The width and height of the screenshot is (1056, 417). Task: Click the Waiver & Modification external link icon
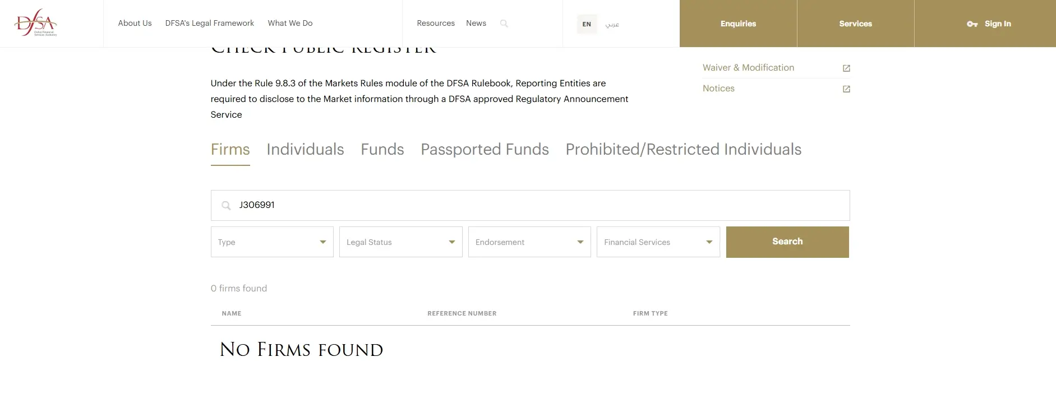[846, 68]
